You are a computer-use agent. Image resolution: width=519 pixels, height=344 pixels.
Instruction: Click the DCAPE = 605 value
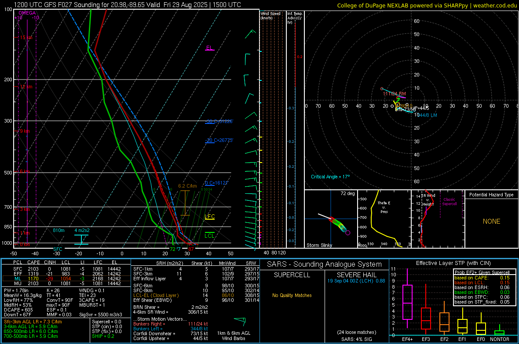pos(18,310)
